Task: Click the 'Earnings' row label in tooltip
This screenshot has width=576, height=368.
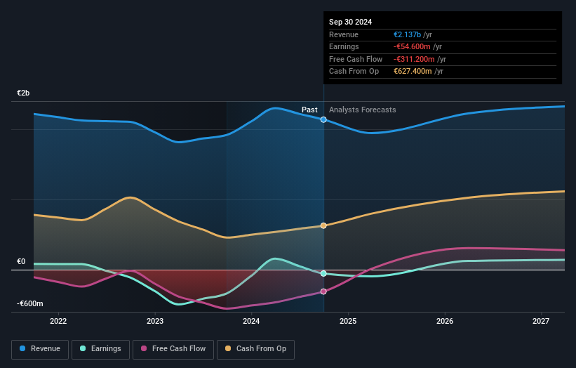Action: [x=344, y=46]
